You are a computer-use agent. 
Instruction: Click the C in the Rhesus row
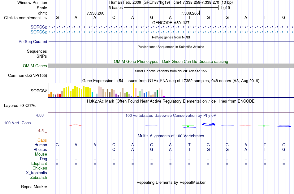pos(114,150)
